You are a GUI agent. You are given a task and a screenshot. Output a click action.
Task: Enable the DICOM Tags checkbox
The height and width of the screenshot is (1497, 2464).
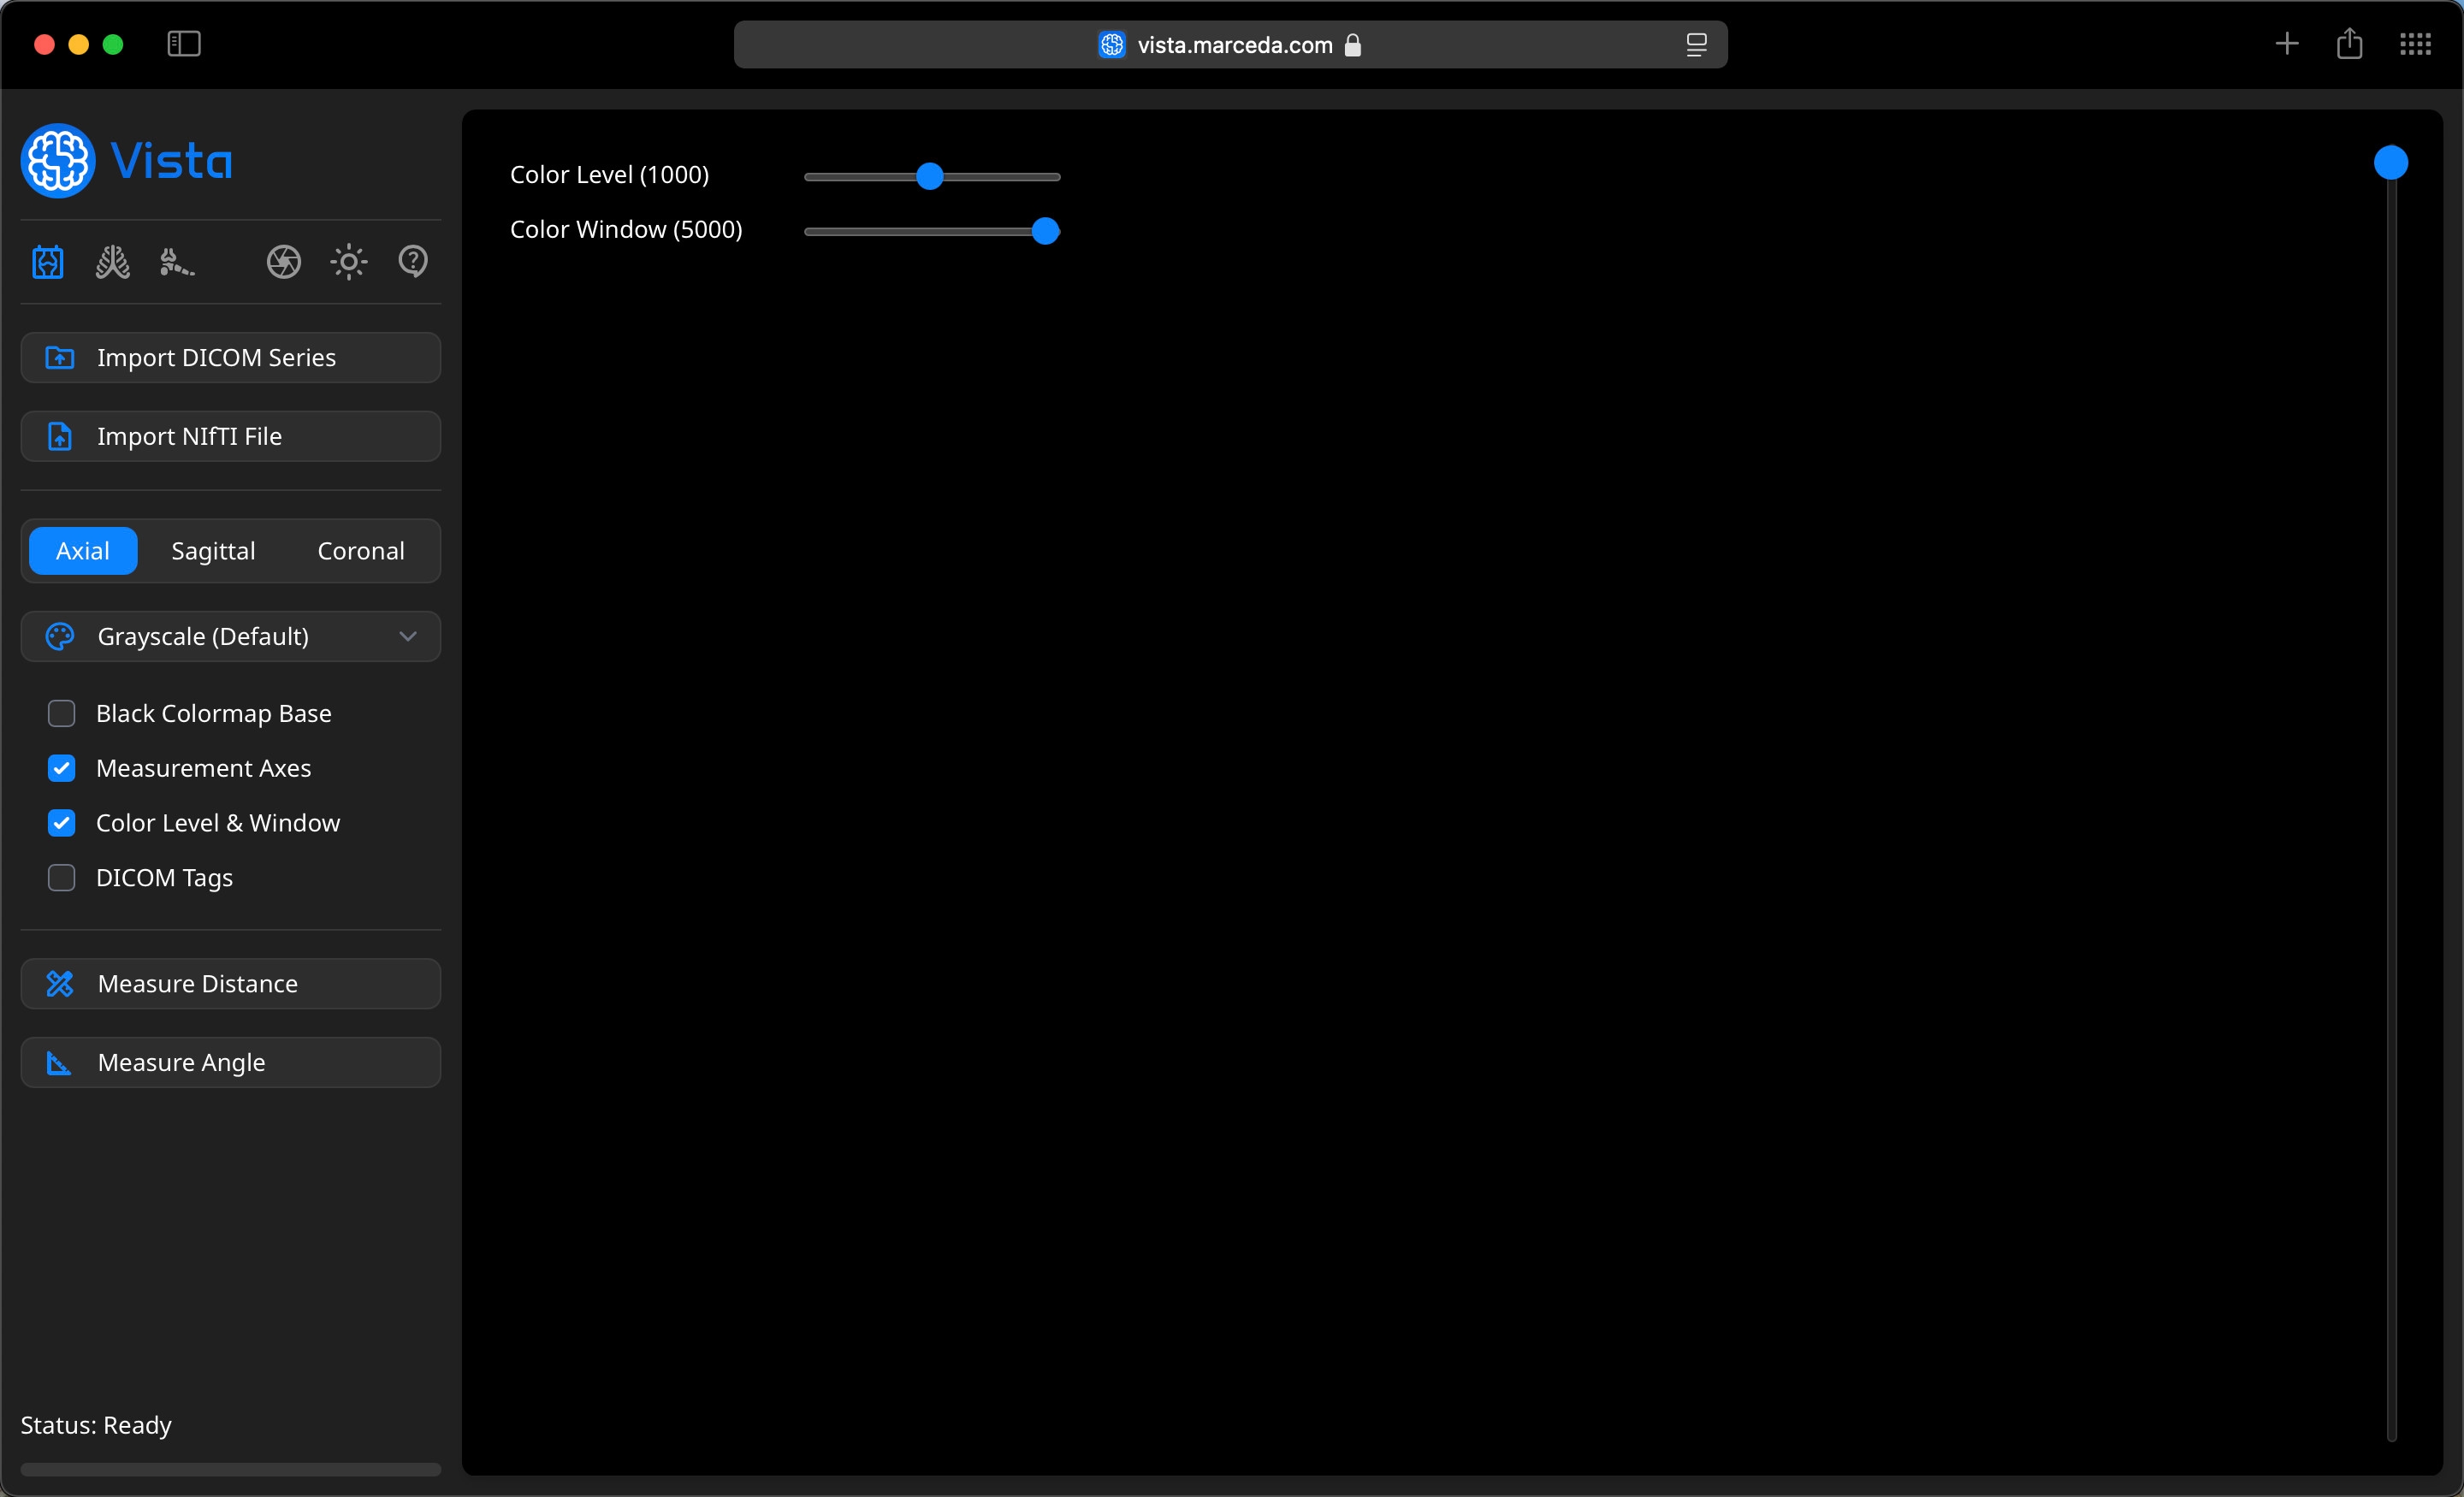point(62,877)
